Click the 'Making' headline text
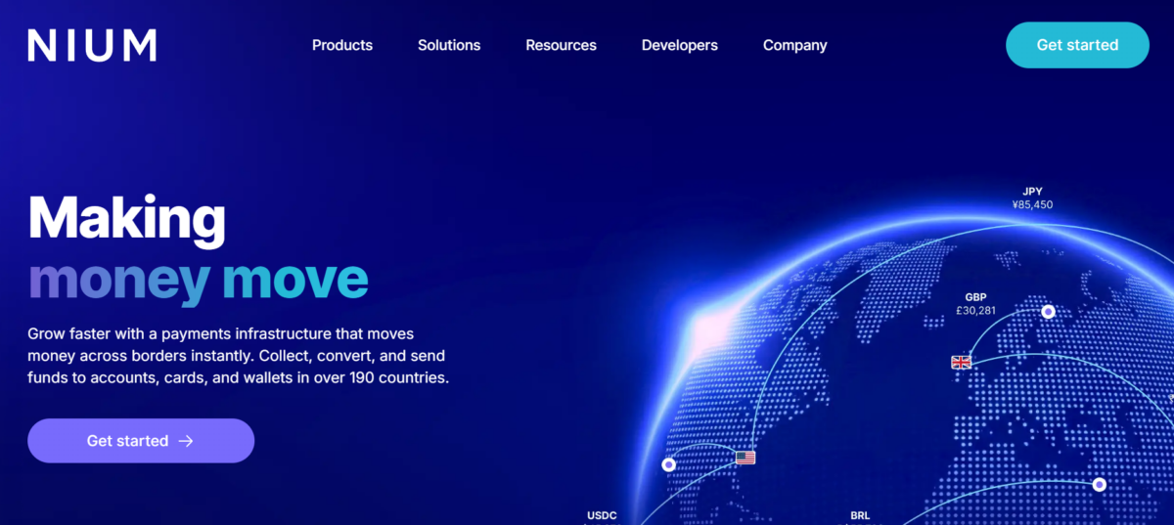This screenshot has width=1174, height=525. pyautogui.click(x=127, y=219)
